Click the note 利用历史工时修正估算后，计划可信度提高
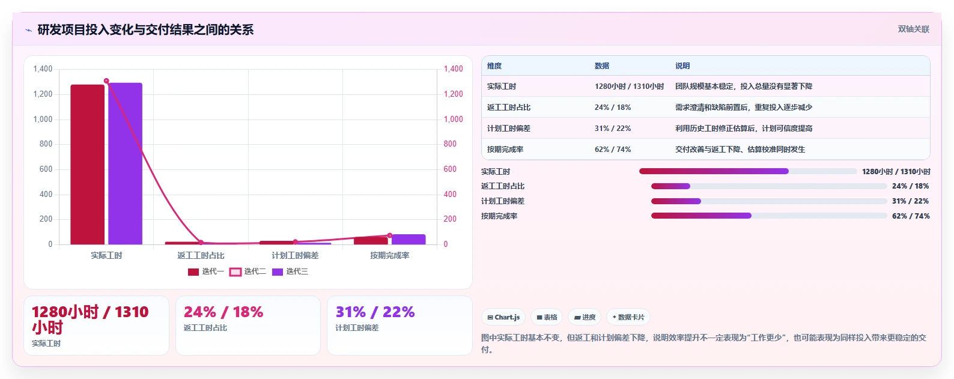Image resolution: width=954 pixels, height=379 pixels. (x=744, y=129)
